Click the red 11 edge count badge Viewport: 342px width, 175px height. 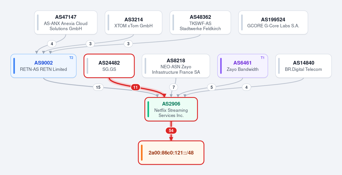(135, 87)
